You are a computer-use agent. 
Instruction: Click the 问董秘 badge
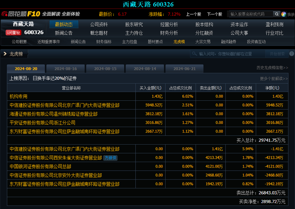point(13,33)
